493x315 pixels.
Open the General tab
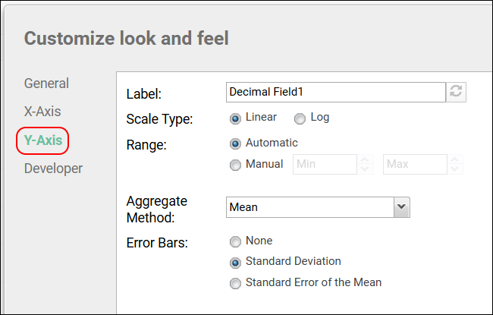(46, 83)
